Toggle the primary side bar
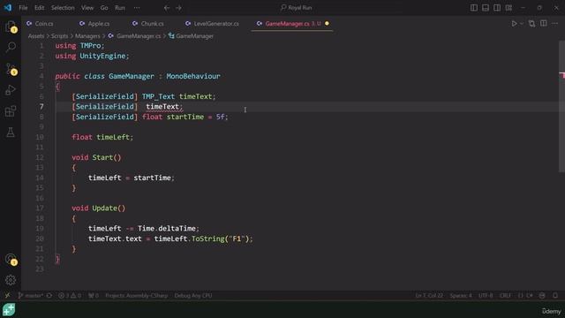This screenshot has height=318, width=565. point(474,8)
